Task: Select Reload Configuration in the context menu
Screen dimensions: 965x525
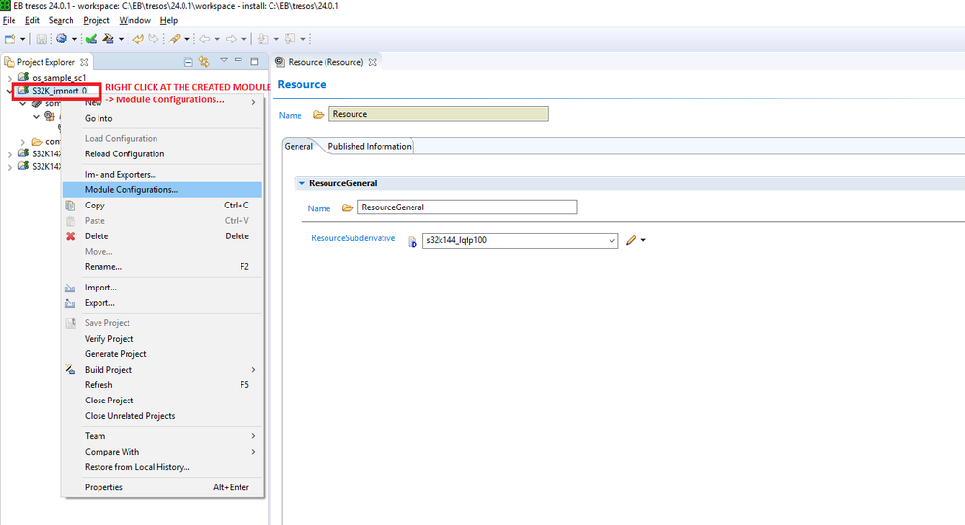Action: (x=162, y=154)
